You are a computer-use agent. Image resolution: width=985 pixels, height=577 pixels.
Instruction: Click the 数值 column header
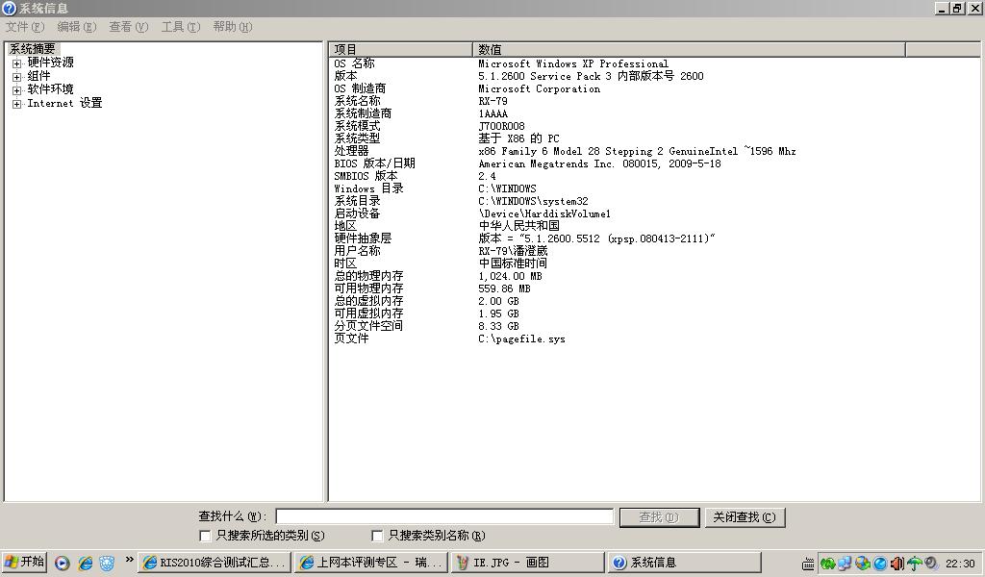tap(689, 49)
